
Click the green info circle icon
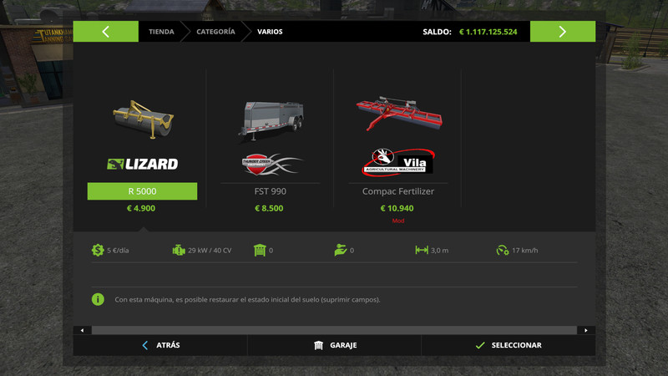98,299
